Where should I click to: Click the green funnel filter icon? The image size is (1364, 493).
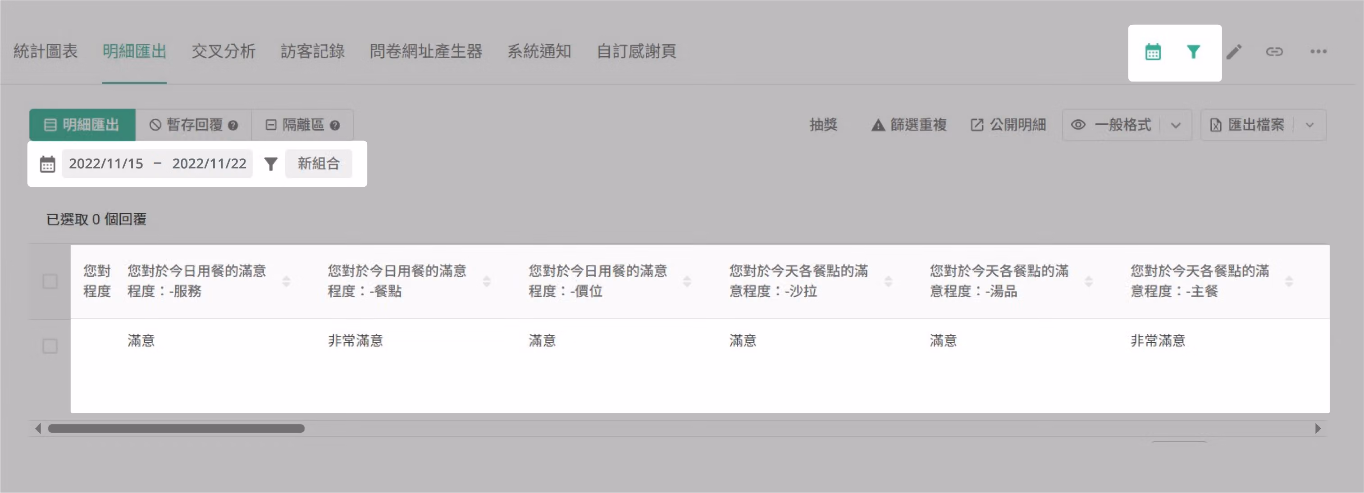click(x=1193, y=52)
